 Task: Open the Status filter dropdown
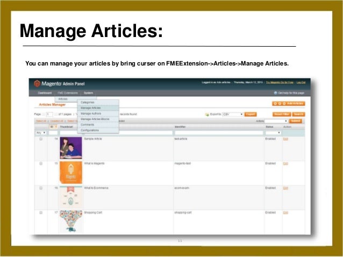[x=273, y=133]
